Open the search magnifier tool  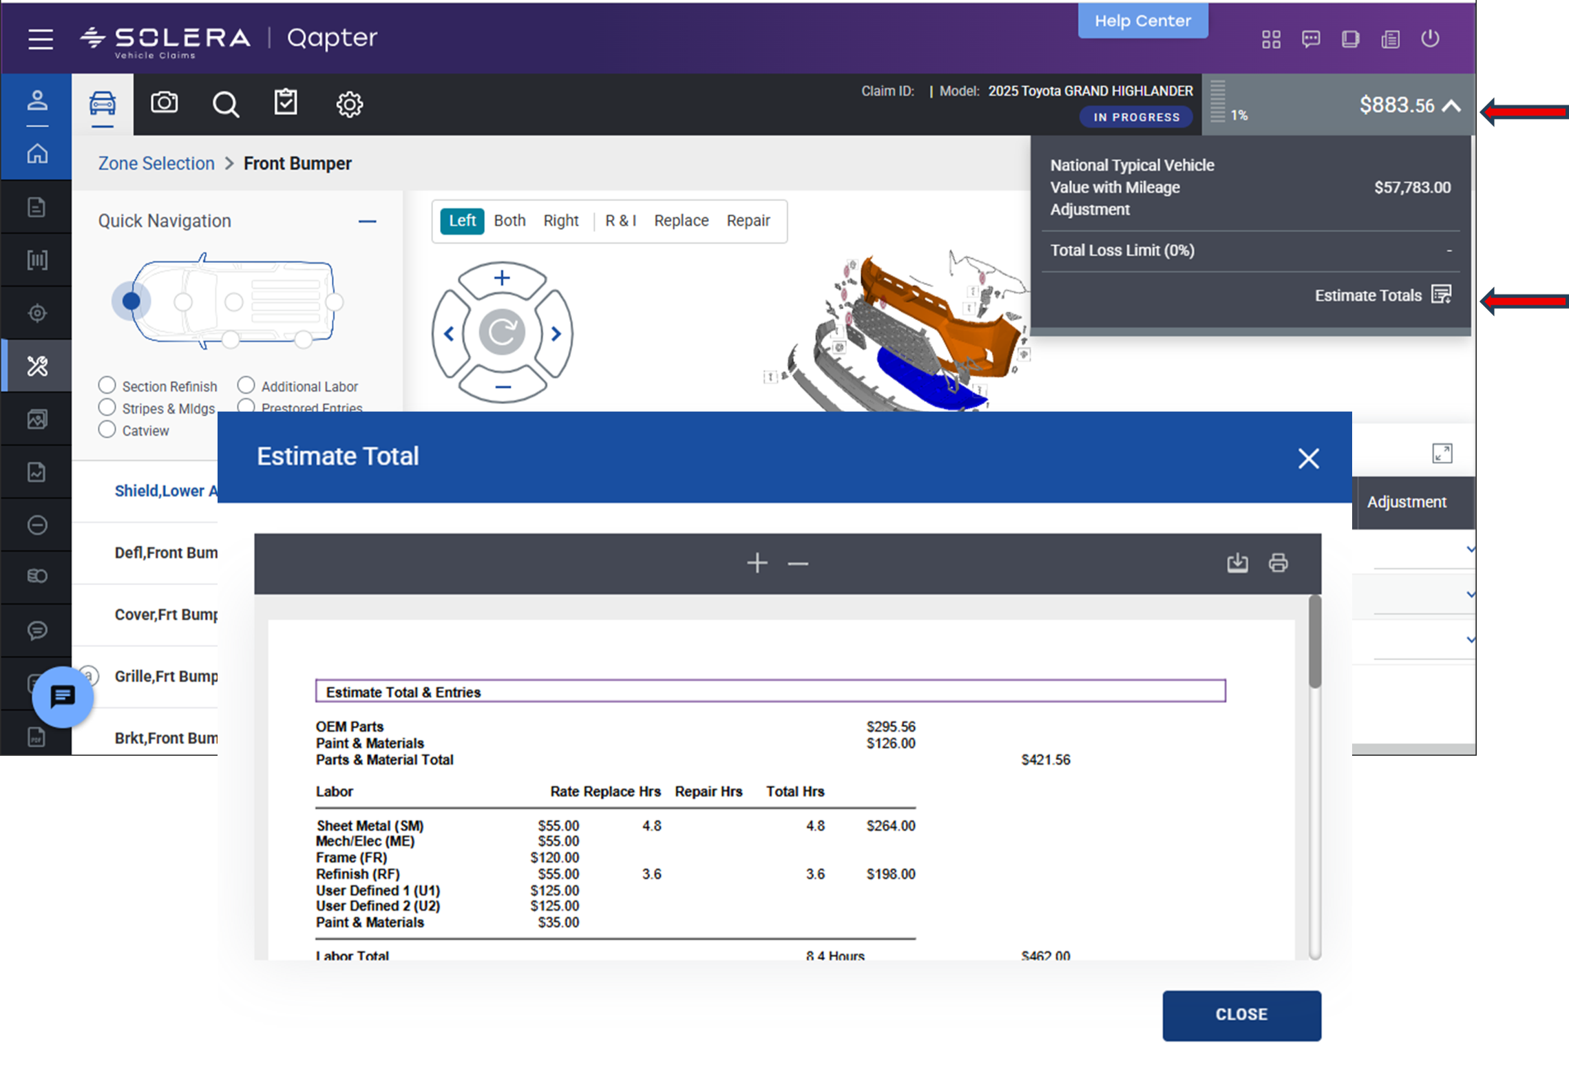point(225,105)
